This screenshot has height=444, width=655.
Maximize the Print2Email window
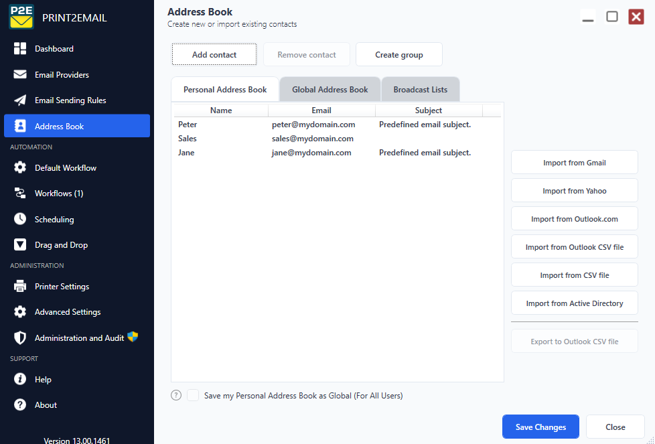tap(612, 17)
